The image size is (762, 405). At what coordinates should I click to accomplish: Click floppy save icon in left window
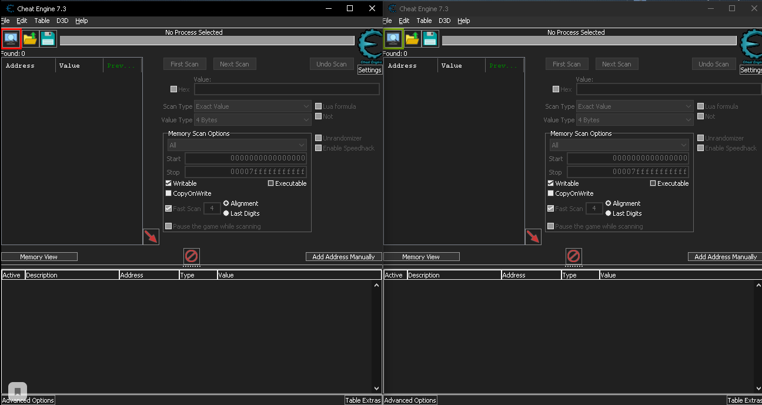(x=48, y=39)
